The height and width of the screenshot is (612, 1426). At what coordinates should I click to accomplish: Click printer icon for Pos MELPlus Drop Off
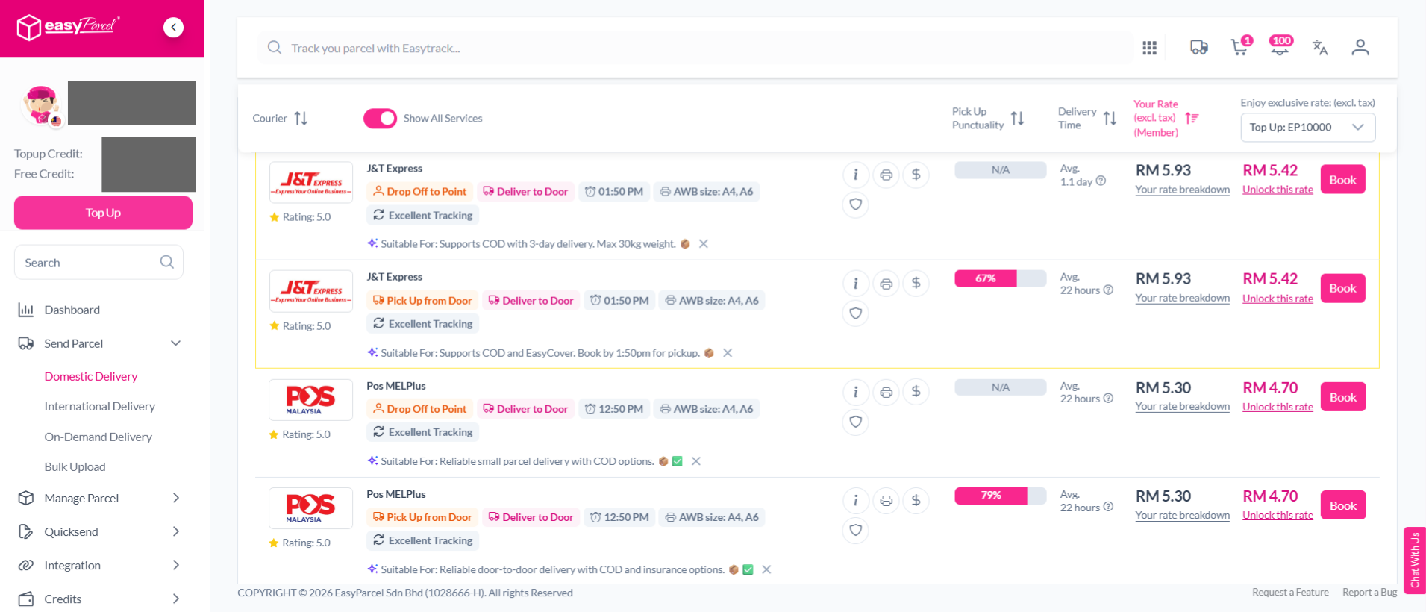[886, 392]
